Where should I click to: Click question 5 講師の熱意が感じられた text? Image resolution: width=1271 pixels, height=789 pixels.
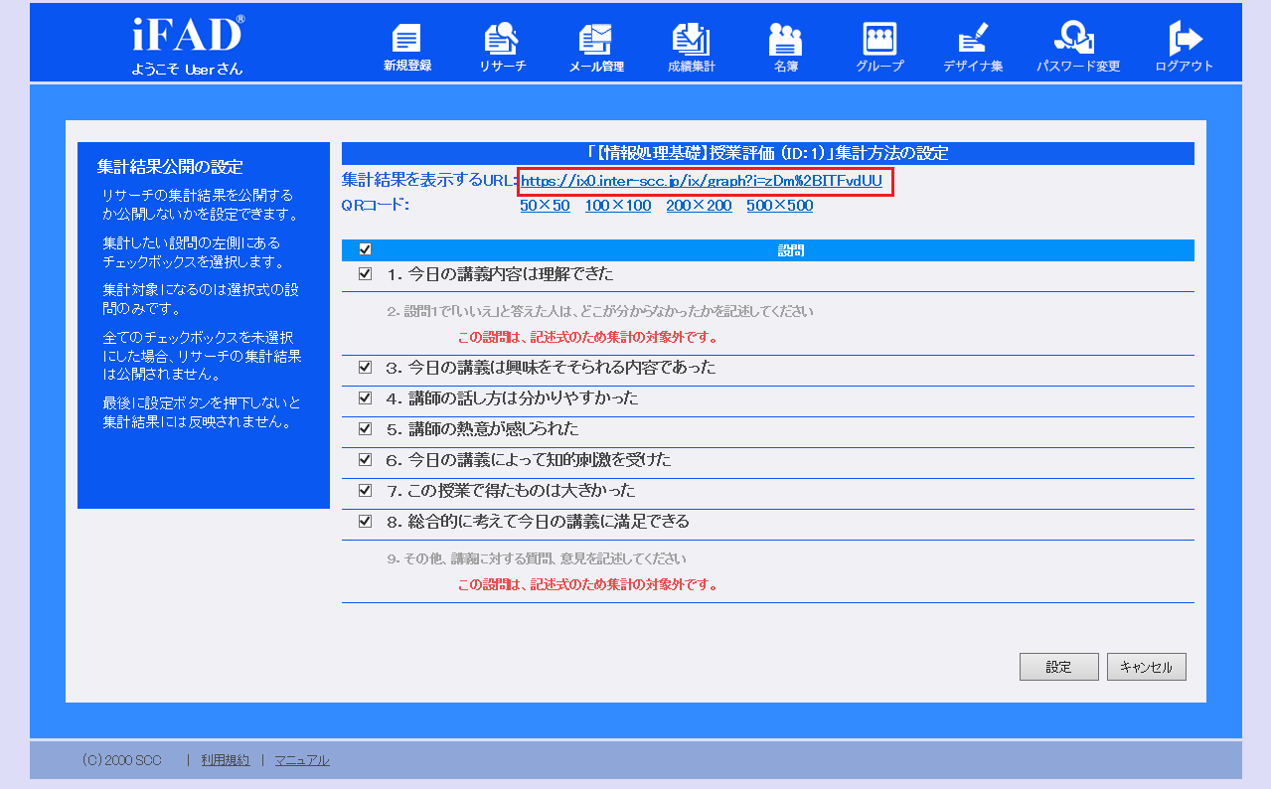click(x=482, y=428)
